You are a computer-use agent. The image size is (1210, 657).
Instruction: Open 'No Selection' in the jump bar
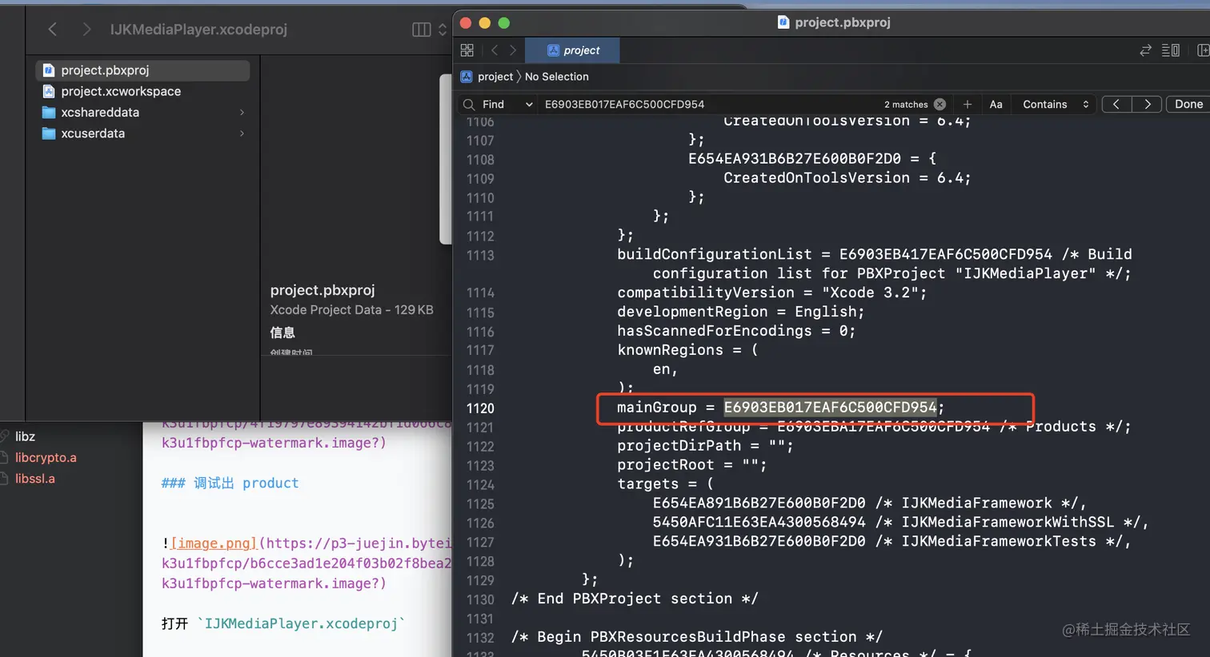pos(557,77)
